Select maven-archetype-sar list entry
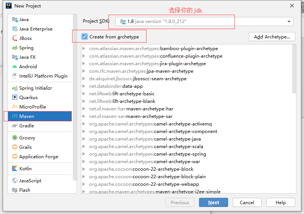The width and height of the screenshot is (304, 214). (131, 116)
